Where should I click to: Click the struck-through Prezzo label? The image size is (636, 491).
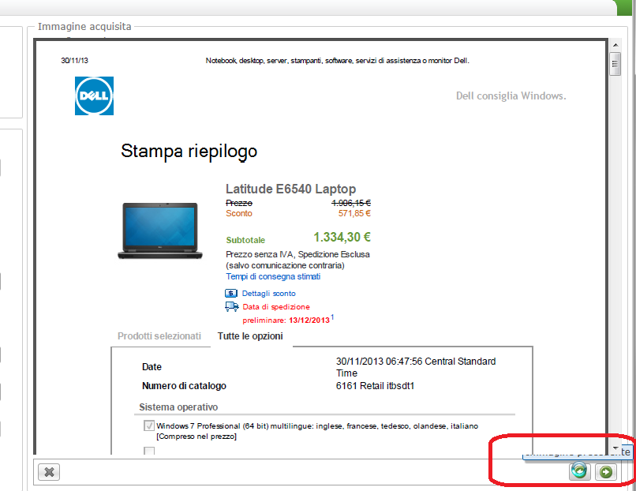239,203
